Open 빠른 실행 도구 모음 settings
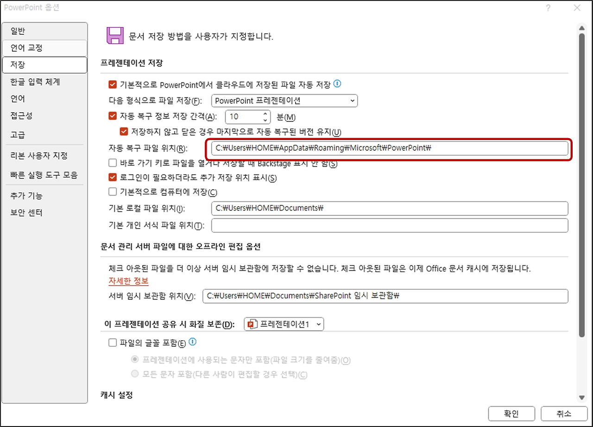593x427 pixels. pos(44,175)
